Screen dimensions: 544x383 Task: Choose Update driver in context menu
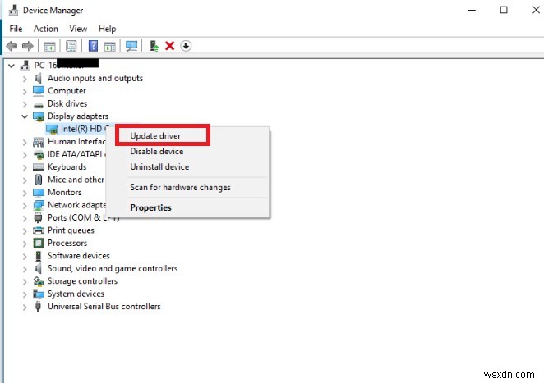(x=155, y=136)
